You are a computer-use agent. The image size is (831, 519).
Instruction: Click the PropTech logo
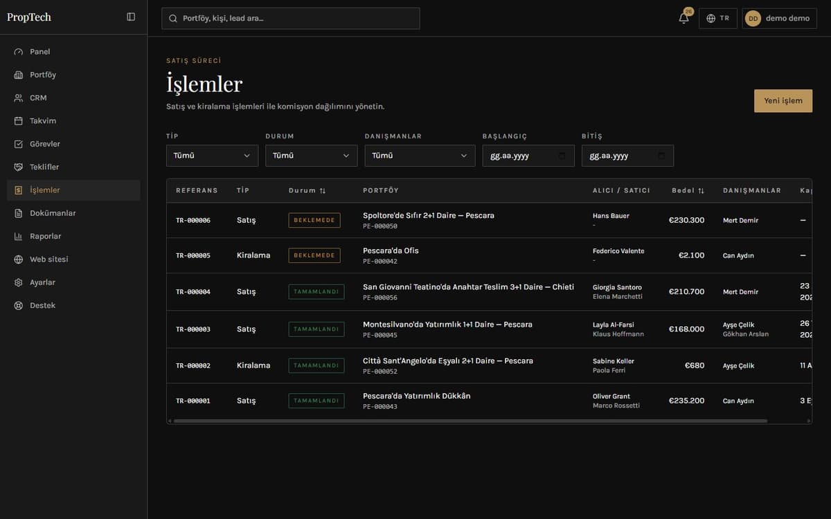pos(29,17)
